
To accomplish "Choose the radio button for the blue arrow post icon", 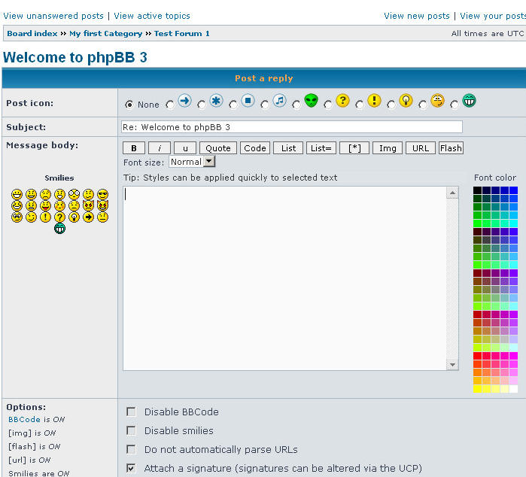I will (x=170, y=105).
